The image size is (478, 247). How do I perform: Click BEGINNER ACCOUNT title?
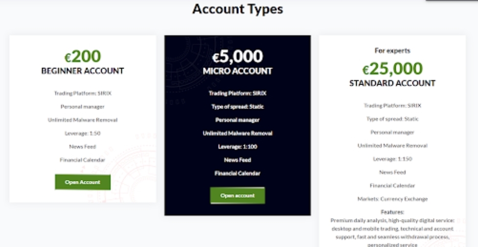tap(83, 71)
